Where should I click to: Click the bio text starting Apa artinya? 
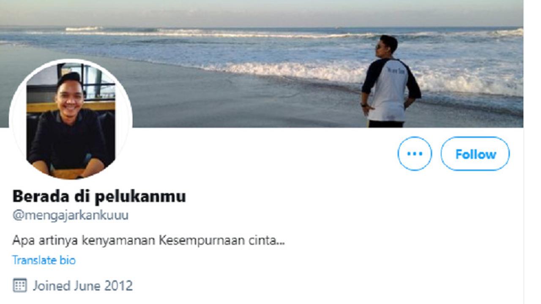tap(148, 241)
